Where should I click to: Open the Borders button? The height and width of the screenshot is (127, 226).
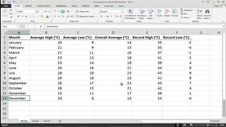(34, 17)
